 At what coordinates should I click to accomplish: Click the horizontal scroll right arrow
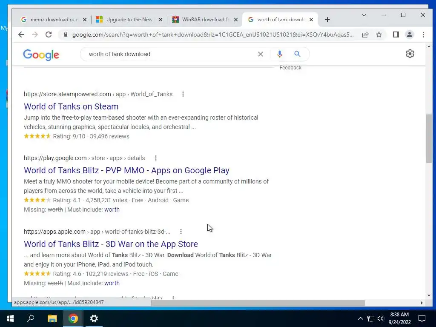pos(422,303)
